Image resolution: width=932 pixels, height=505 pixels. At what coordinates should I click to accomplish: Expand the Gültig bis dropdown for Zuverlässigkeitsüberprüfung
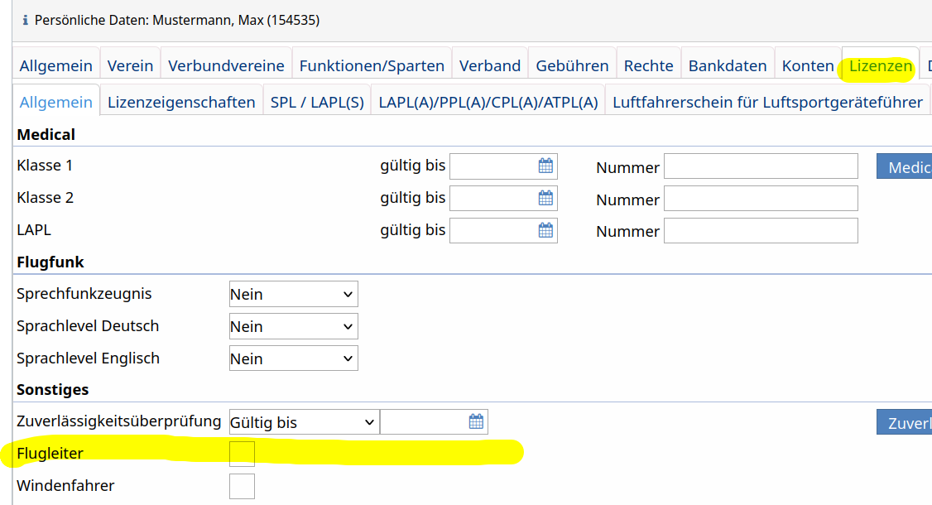(303, 422)
